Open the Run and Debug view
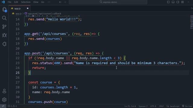The height and width of the screenshot is (108, 193). pyautogui.click(x=4, y=35)
